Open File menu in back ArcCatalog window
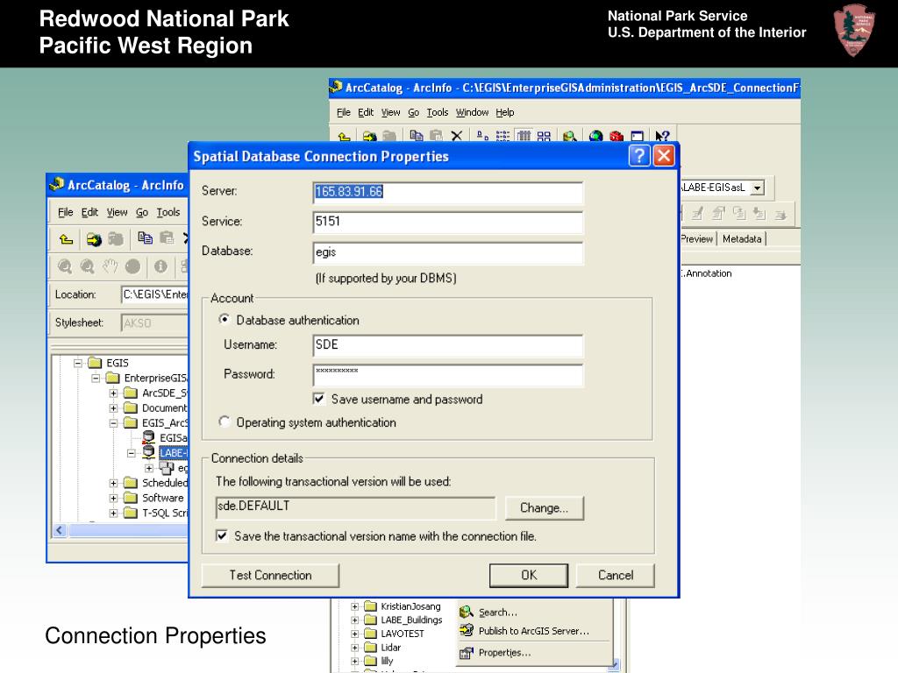 [344, 112]
